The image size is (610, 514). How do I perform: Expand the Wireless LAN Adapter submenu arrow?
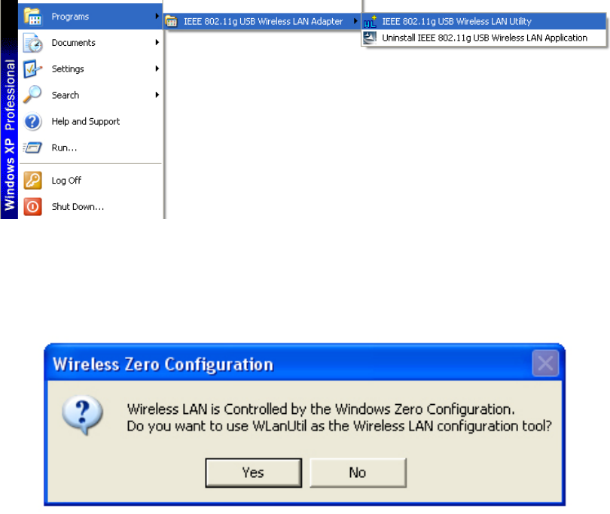355,21
